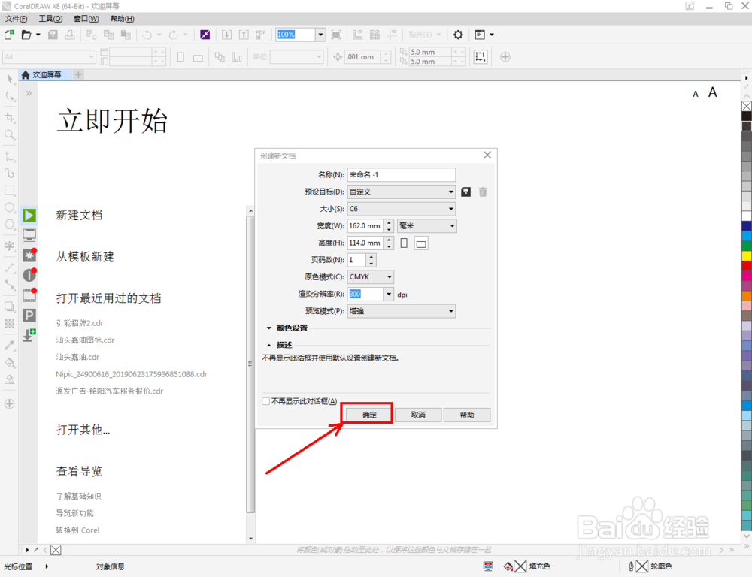Select portrait orientation in dialog
This screenshot has width=752, height=577.
(404, 243)
